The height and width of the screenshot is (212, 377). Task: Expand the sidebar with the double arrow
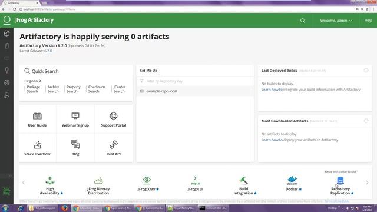pos(10,176)
